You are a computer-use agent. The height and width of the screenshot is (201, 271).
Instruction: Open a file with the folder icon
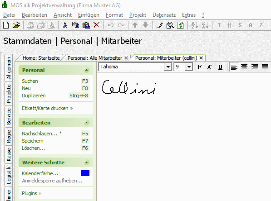(x=16, y=25)
